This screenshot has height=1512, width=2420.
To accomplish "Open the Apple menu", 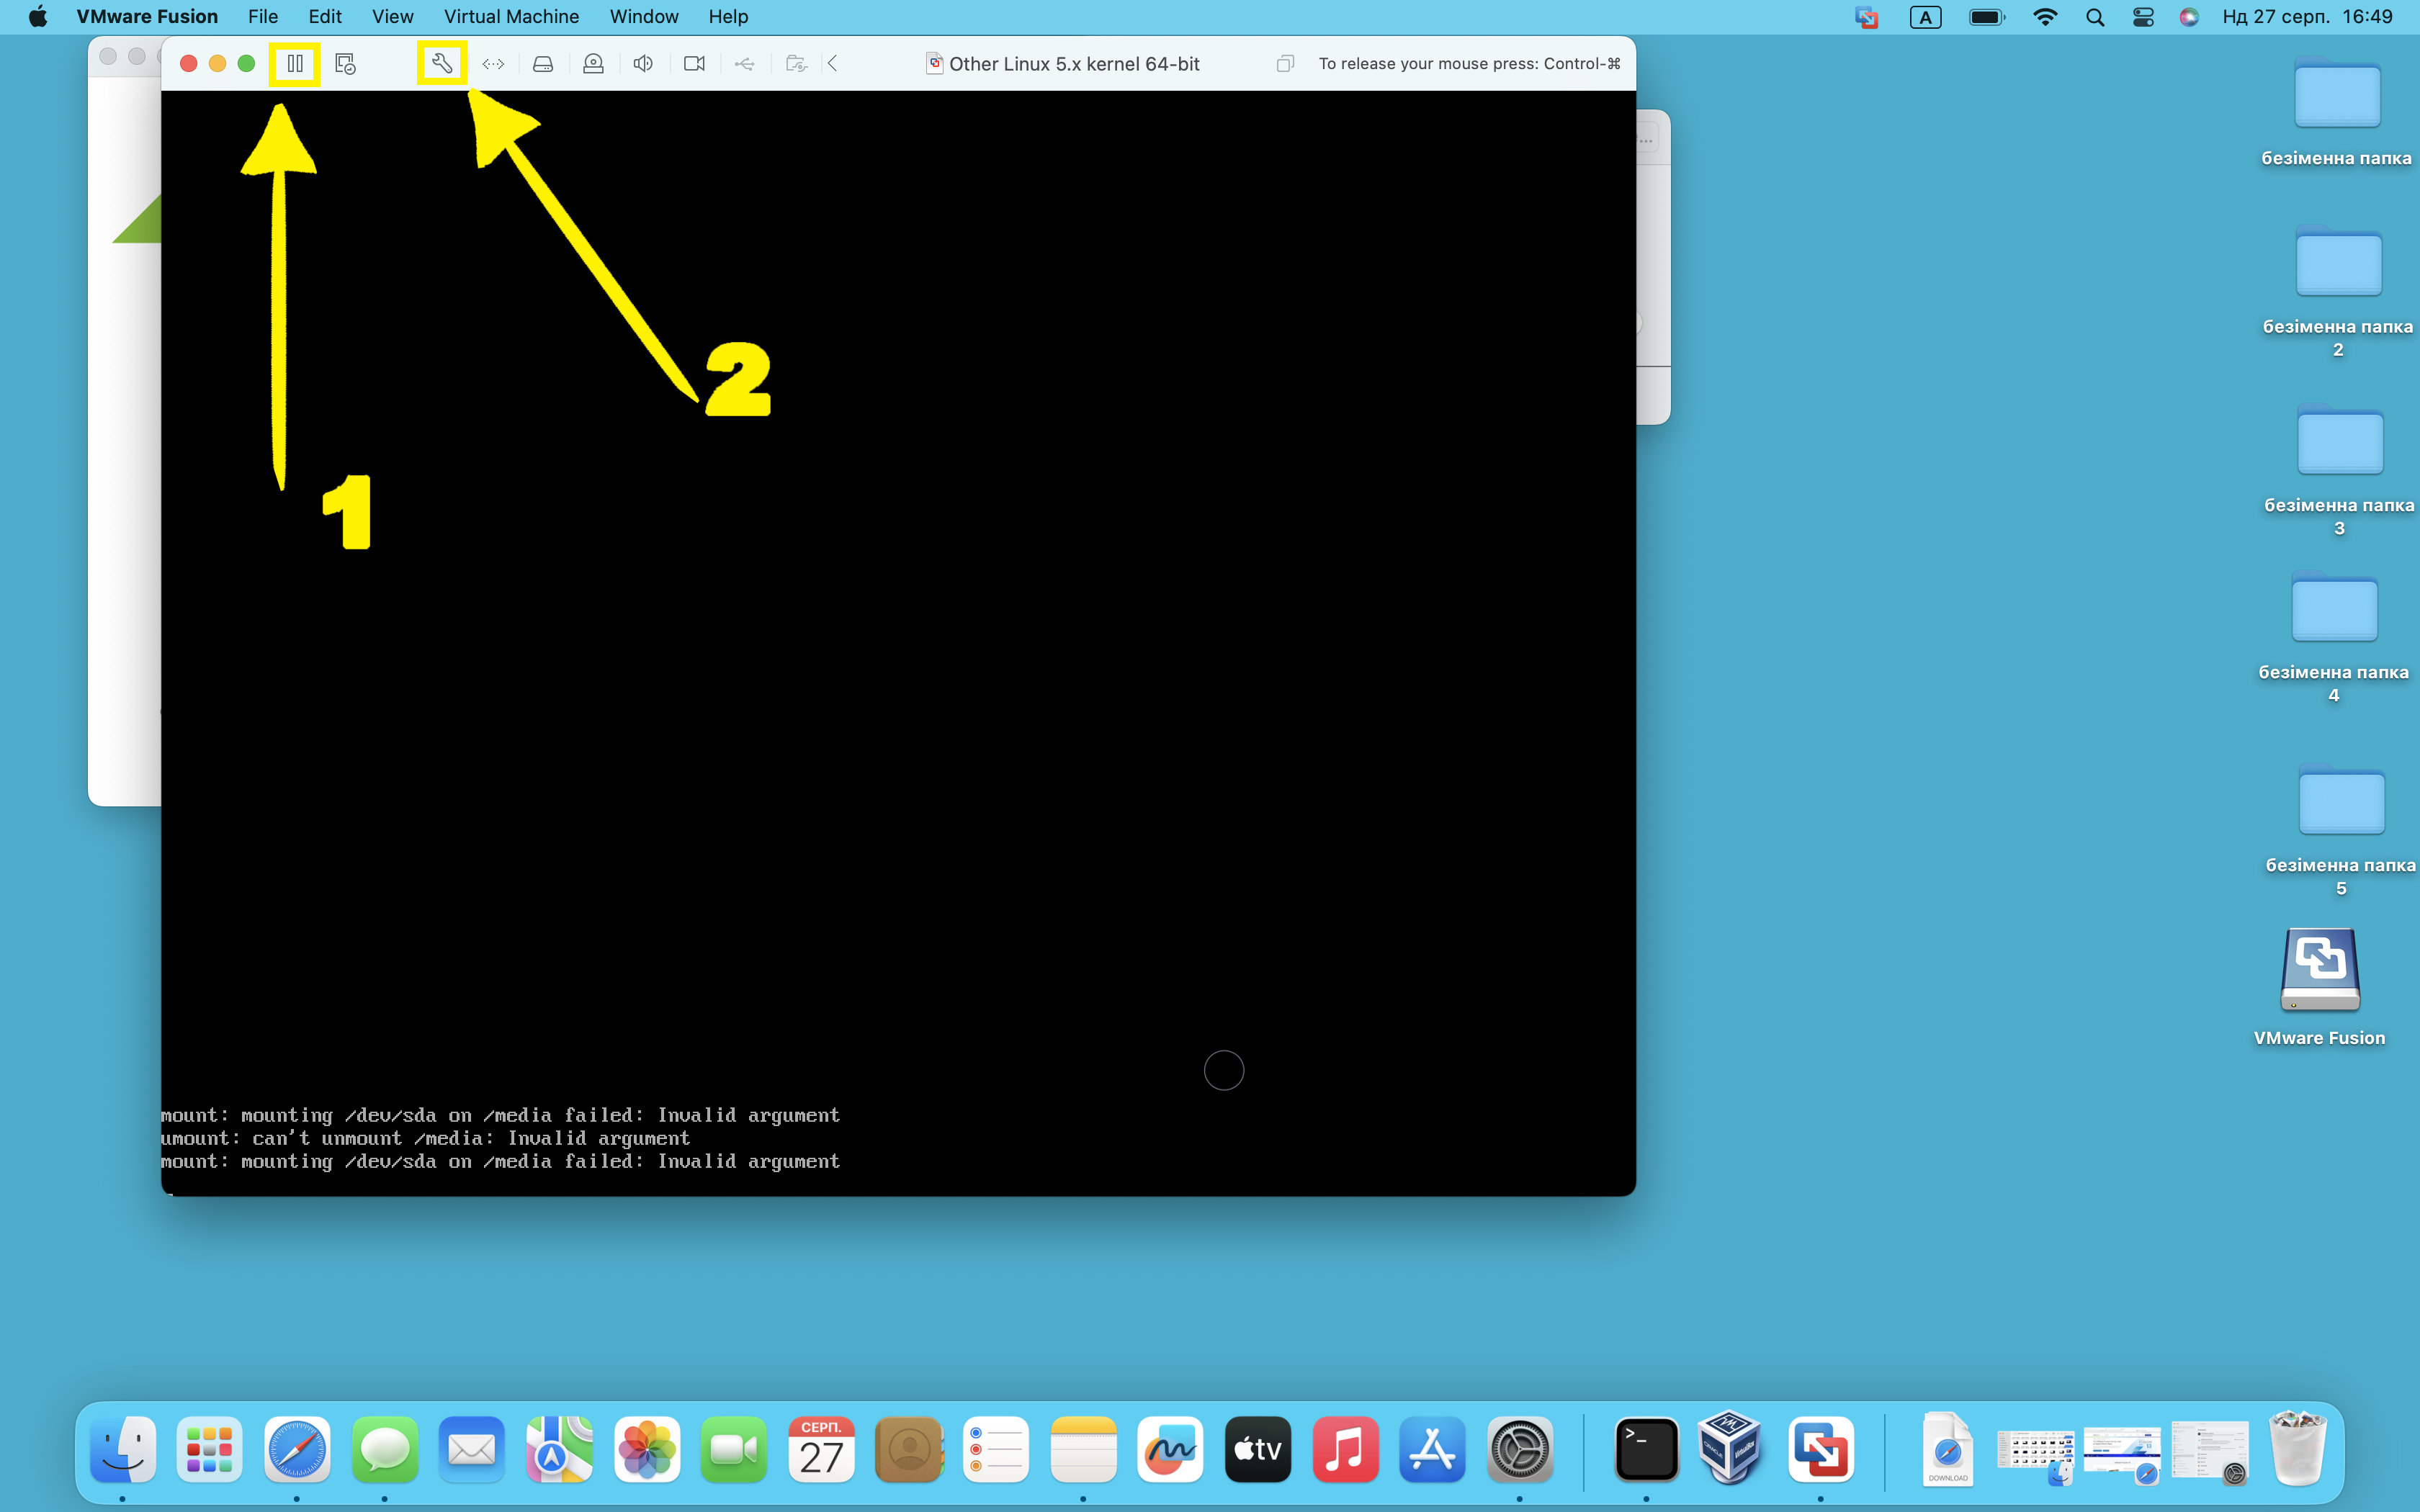I will point(38,17).
